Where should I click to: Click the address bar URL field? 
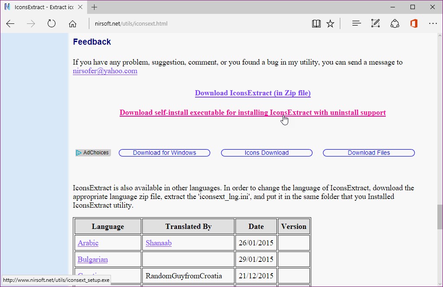coord(195,24)
